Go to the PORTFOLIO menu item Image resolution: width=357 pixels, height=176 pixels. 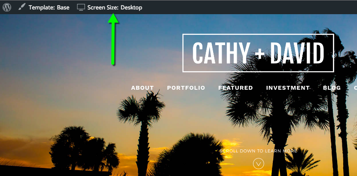[186, 88]
